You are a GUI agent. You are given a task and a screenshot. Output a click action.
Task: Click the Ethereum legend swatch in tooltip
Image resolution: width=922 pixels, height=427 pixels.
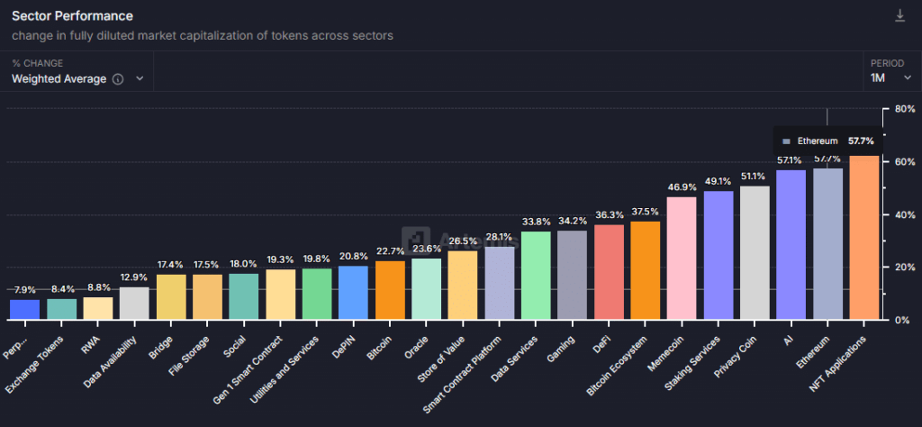point(786,141)
